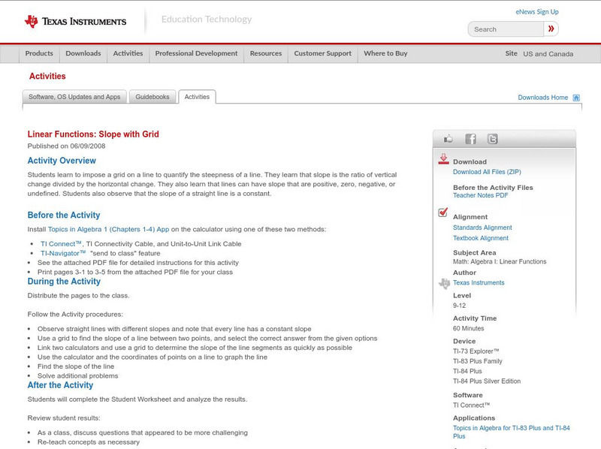This screenshot has width=601, height=449.
Task: Open the Standards Alignment link
Action: point(482,228)
